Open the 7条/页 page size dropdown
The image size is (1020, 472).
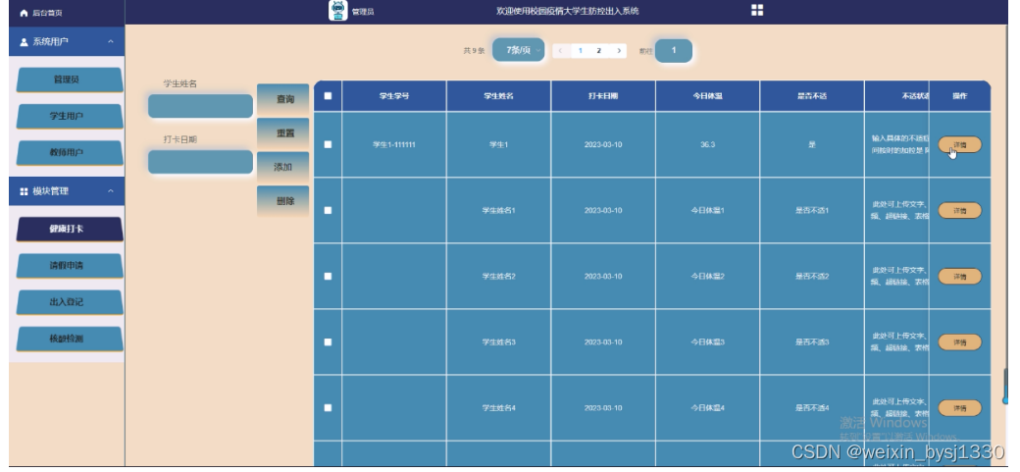click(519, 50)
